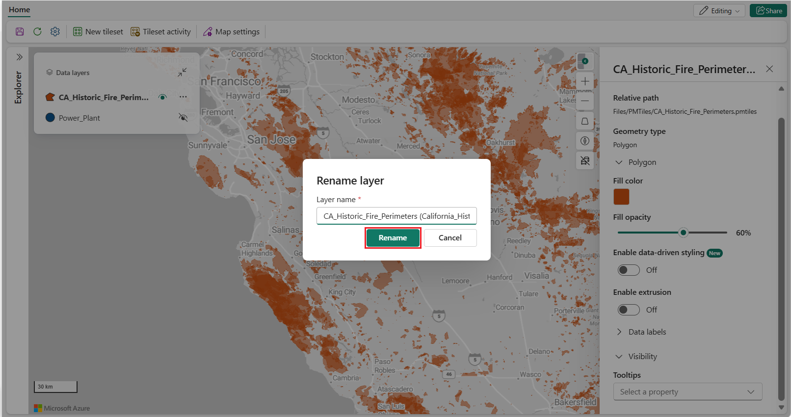791x417 pixels.
Task: Collapse the Data layers panel
Action: [x=182, y=72]
